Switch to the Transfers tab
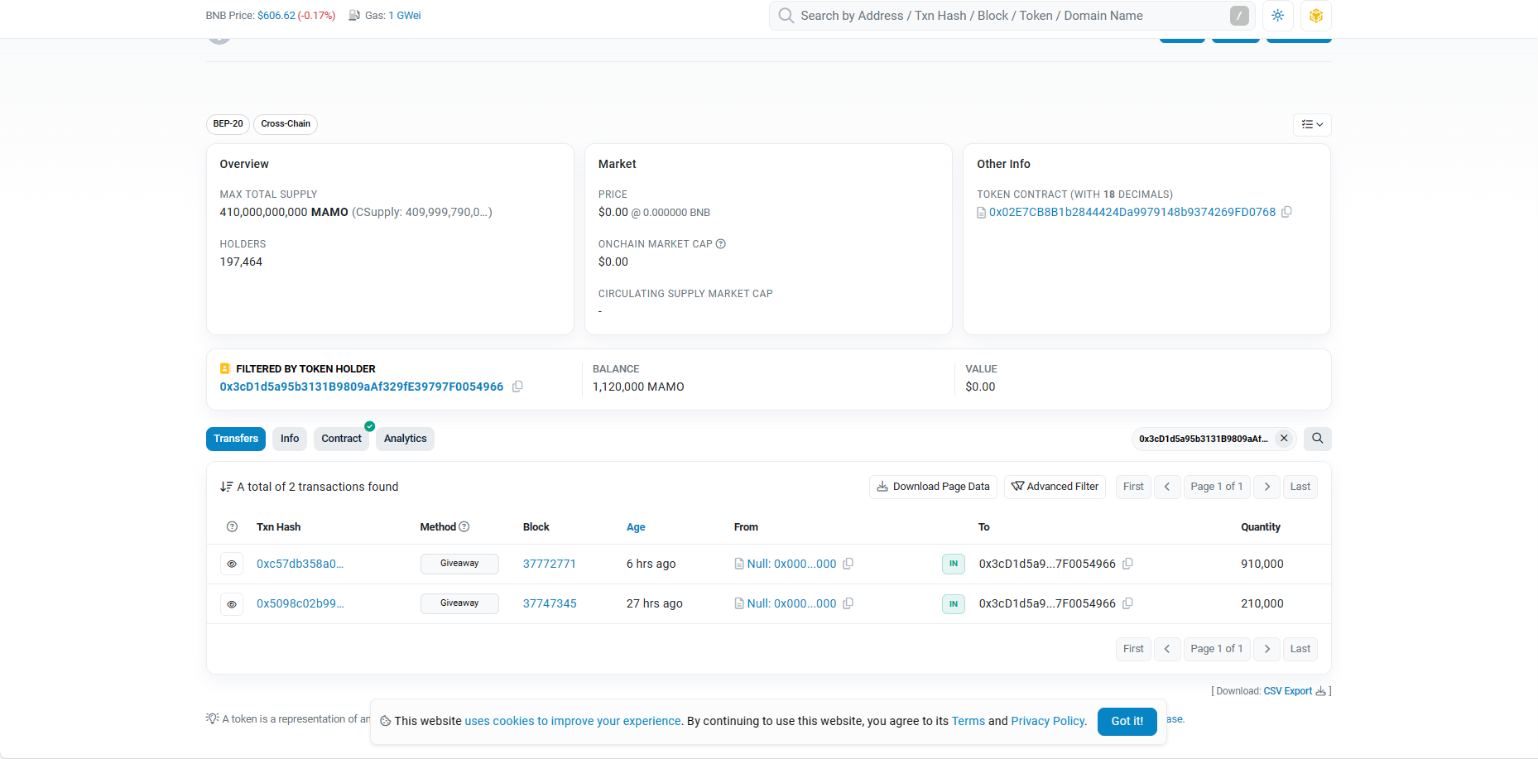1538x759 pixels. [x=236, y=439]
